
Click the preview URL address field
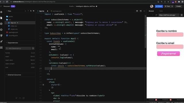(169, 15)
